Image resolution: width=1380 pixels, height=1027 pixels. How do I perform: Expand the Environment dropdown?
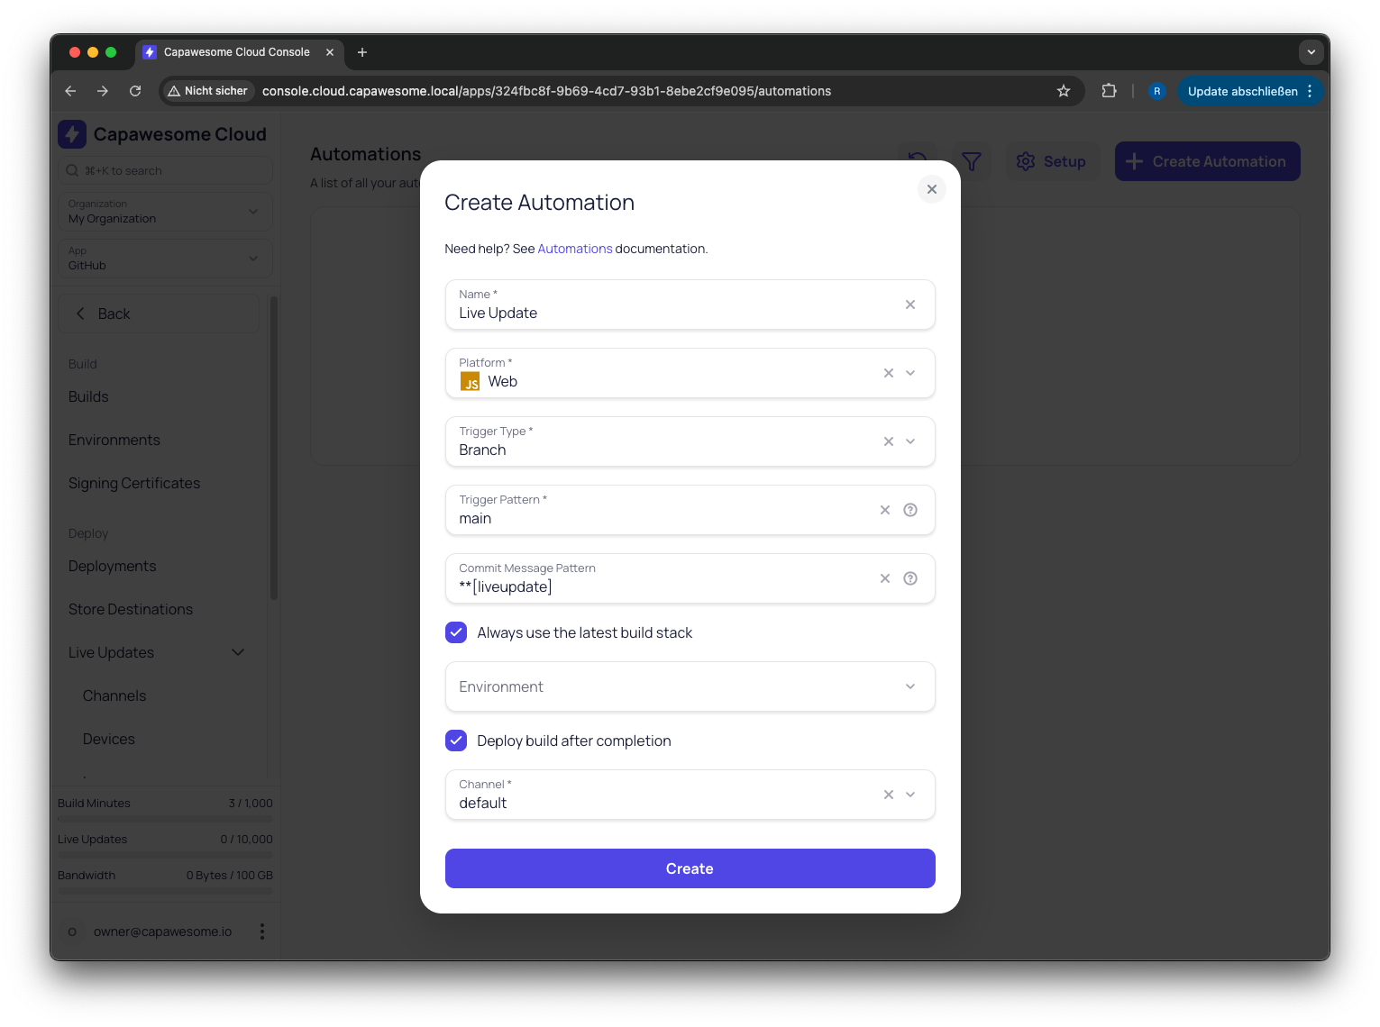[909, 686]
